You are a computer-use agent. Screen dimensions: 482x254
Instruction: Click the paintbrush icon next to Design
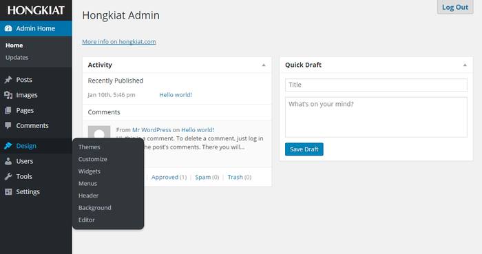(8, 145)
